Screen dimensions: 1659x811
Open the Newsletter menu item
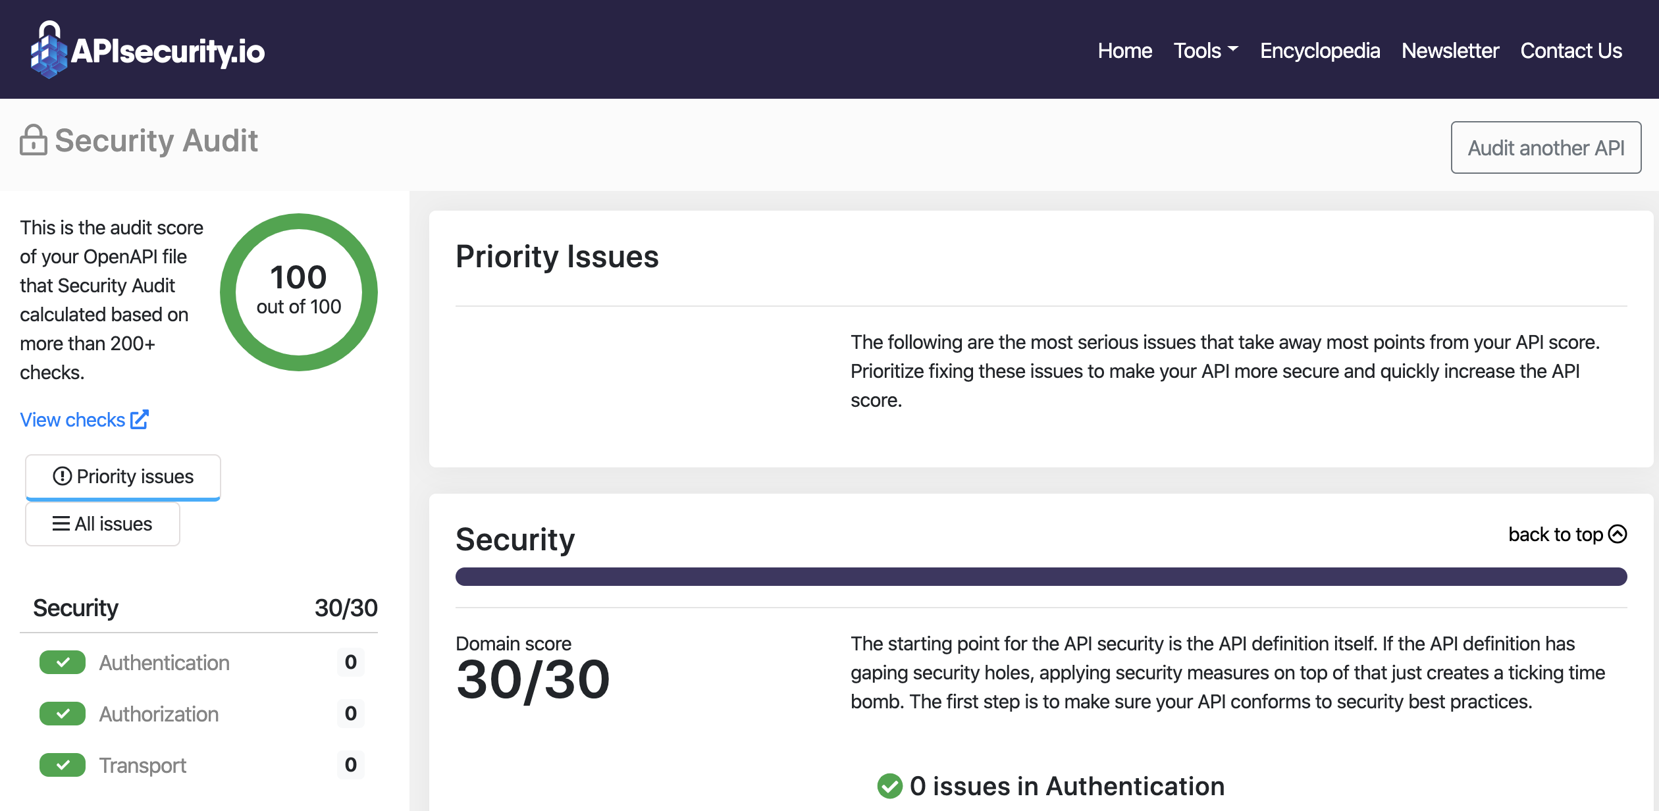pos(1450,51)
